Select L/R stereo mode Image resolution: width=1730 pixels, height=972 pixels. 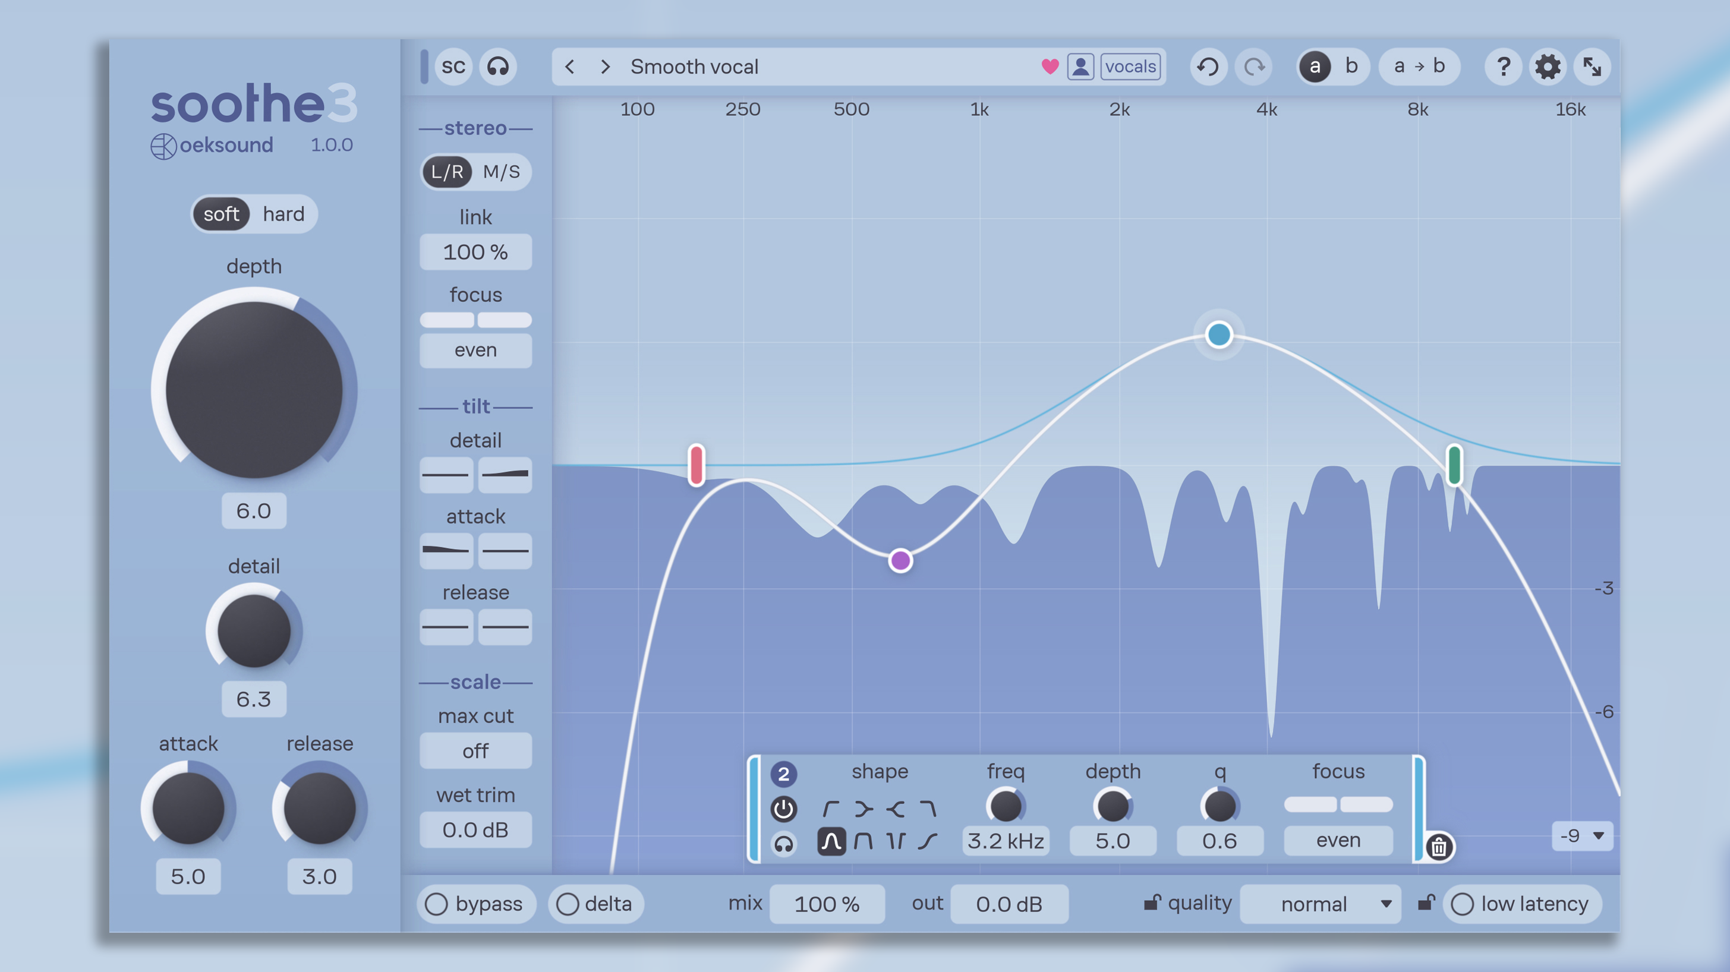[448, 172]
